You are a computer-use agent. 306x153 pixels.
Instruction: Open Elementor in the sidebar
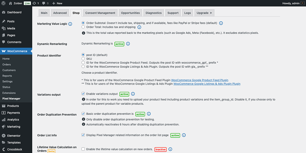(x=16, y=135)
